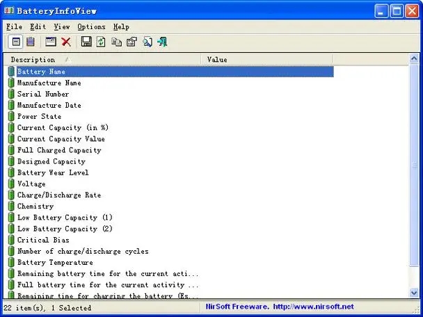
Task: Click the Find magnifier toolbar icon
Action: 147,42
